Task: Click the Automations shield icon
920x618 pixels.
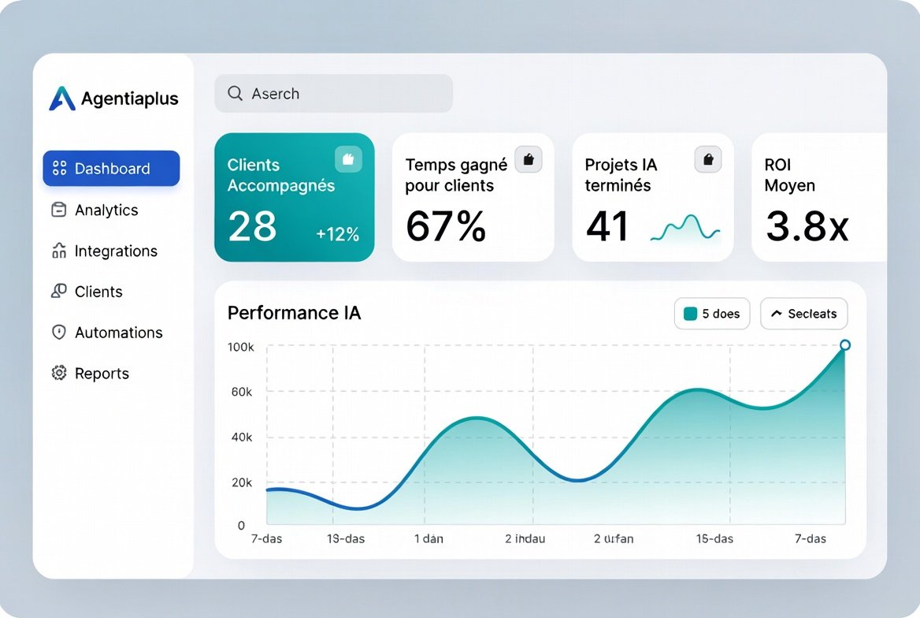Action: (x=58, y=332)
